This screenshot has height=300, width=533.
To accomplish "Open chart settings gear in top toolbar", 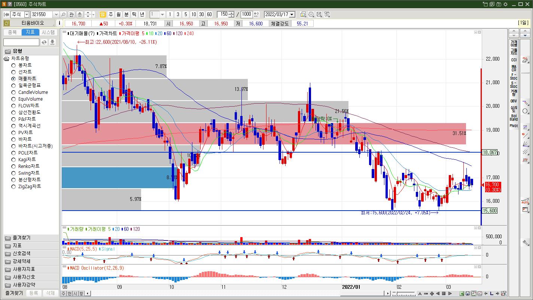I will tap(311, 15).
